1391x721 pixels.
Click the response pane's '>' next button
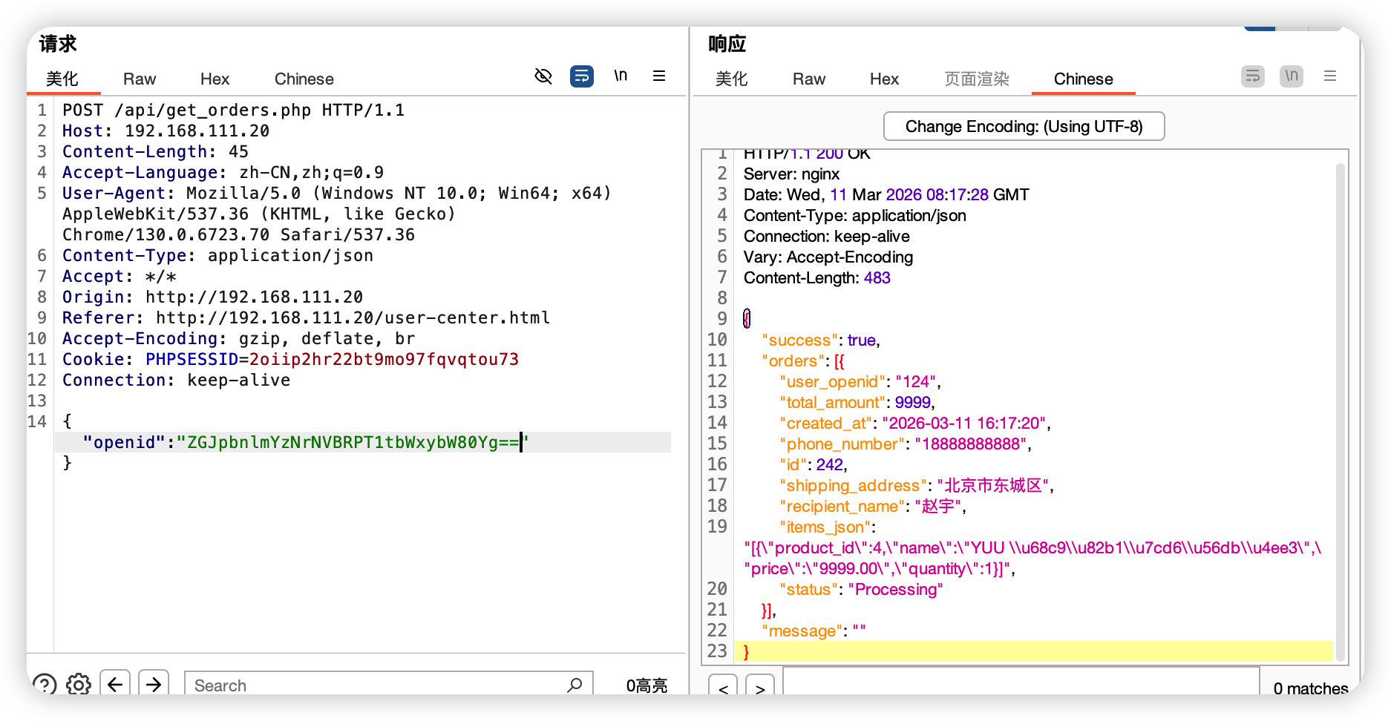760,688
